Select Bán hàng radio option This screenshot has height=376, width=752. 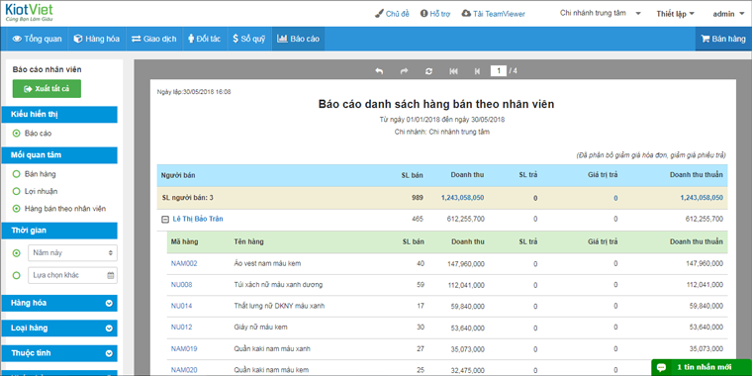tap(16, 174)
